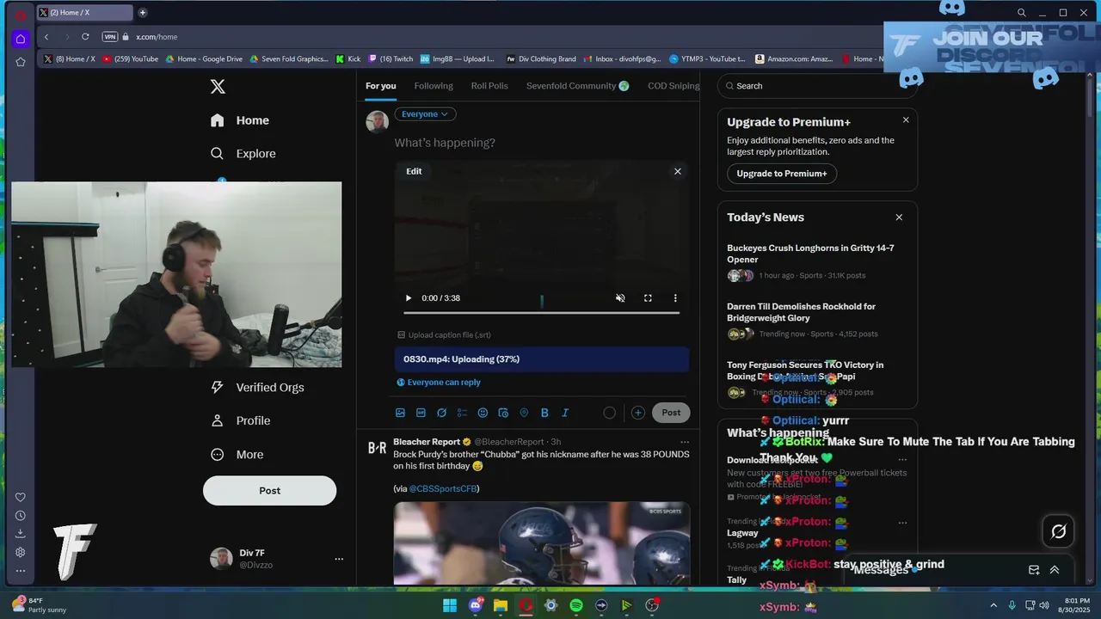Expand the Everyone audience dropdown
The width and height of the screenshot is (1101, 619).
click(x=425, y=114)
